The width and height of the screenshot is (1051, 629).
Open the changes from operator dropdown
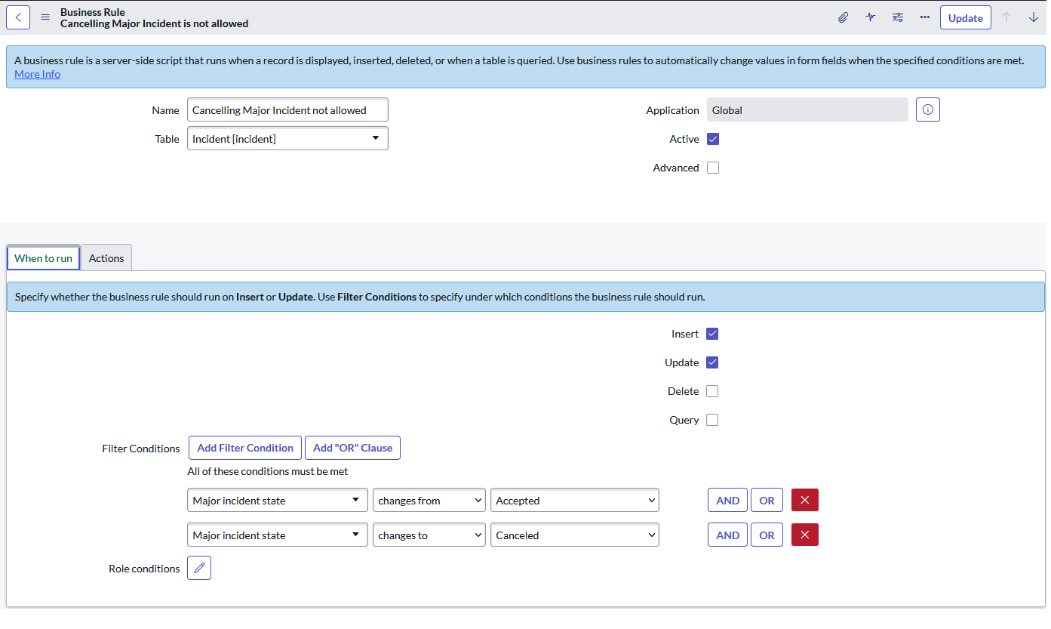[429, 499]
